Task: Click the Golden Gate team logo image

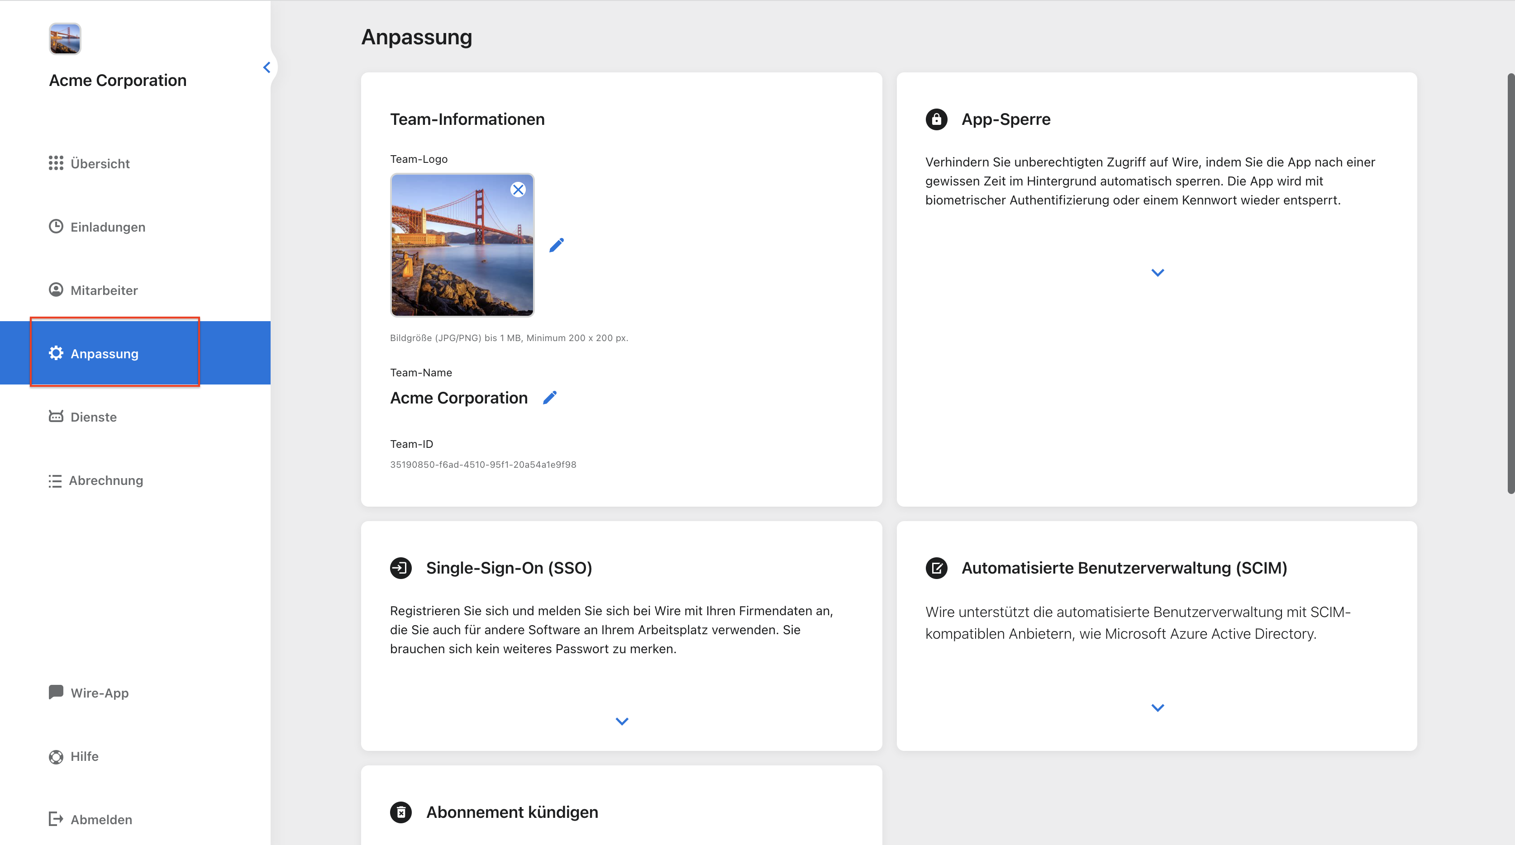Action: (x=462, y=245)
